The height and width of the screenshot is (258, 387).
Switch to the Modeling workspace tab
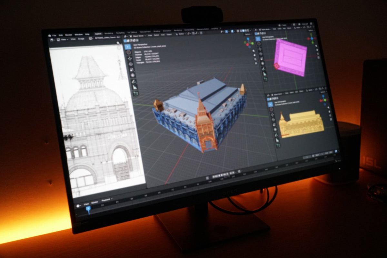[109, 33]
